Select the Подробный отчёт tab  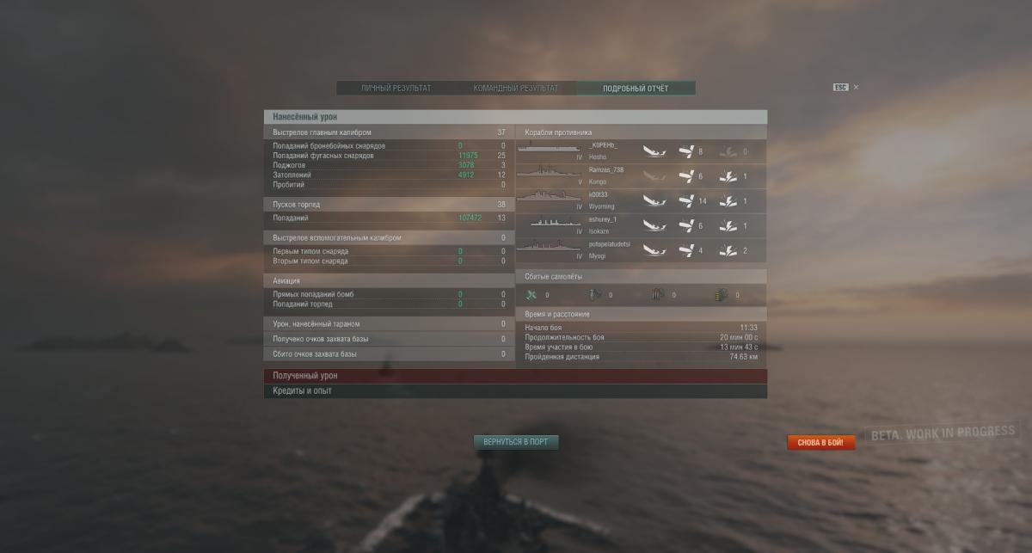(636, 88)
